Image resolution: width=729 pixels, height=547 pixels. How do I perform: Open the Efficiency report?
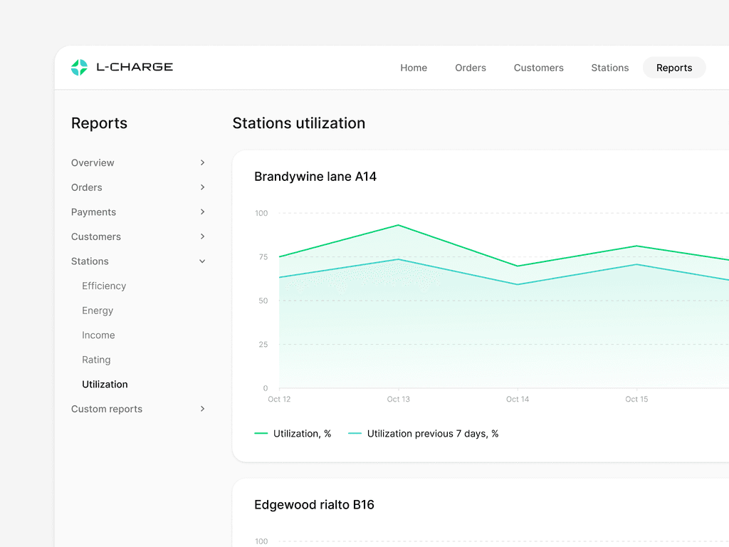[103, 286]
